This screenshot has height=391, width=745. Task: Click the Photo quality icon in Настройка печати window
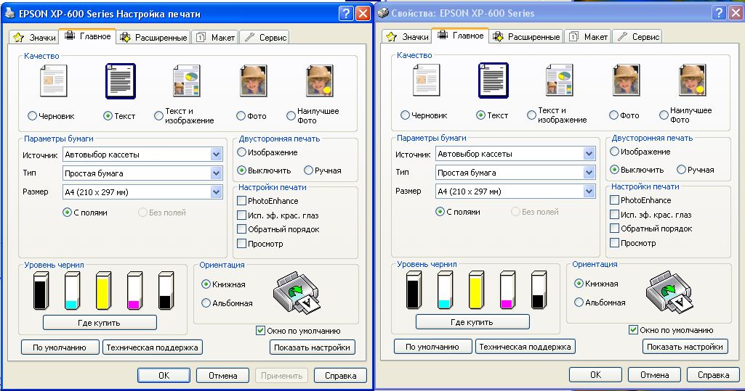253,81
